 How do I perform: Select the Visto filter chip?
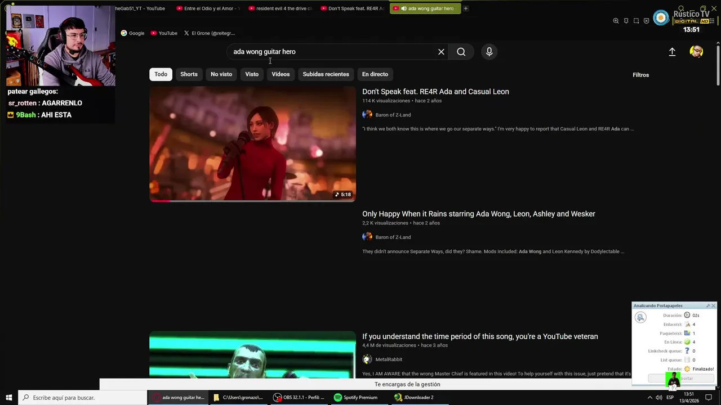click(x=252, y=74)
